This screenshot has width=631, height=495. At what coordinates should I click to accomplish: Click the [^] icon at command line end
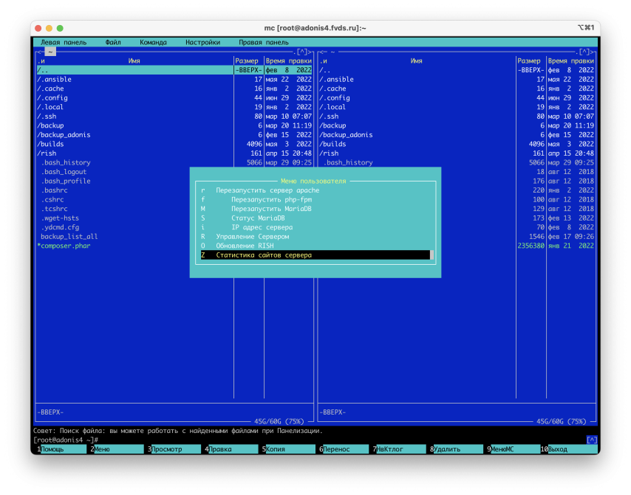pos(592,440)
